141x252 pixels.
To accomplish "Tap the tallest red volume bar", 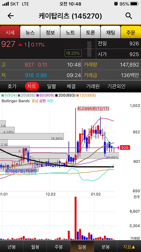I will [76, 218].
